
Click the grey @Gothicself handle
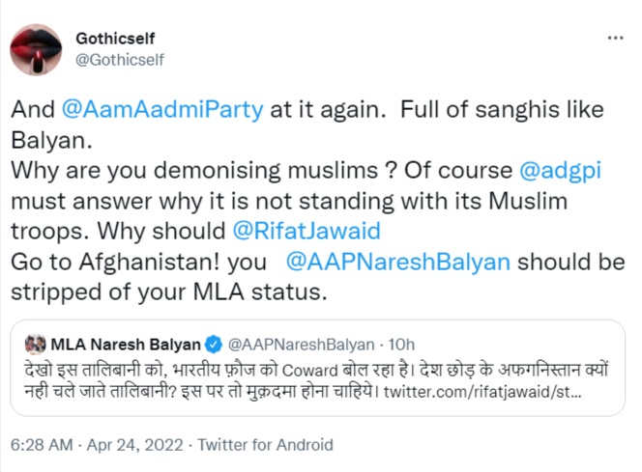(120, 59)
